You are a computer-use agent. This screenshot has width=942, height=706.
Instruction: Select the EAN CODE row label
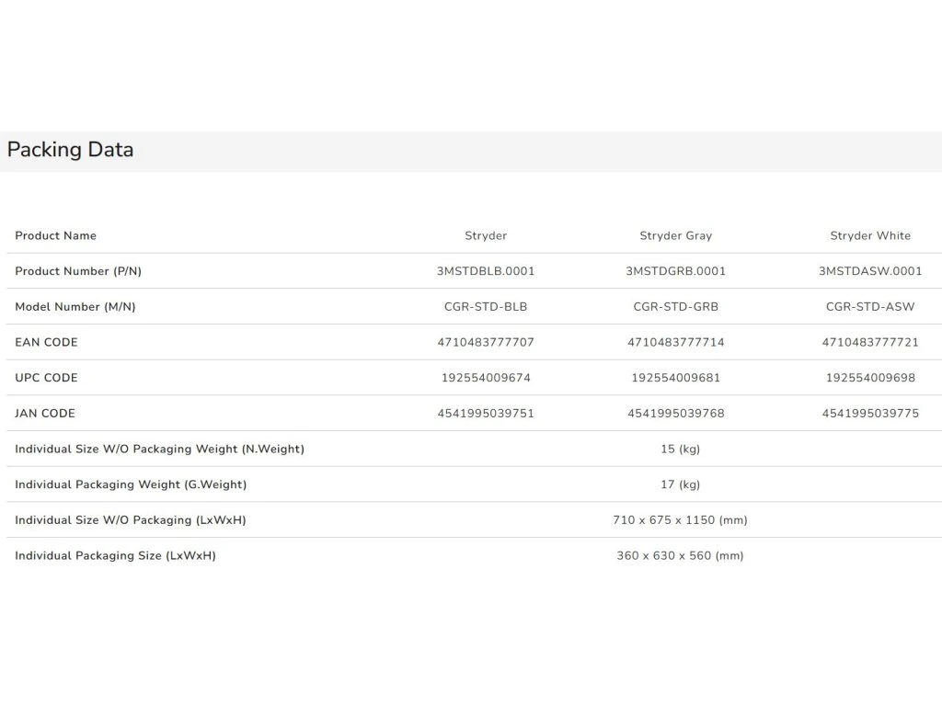(46, 342)
